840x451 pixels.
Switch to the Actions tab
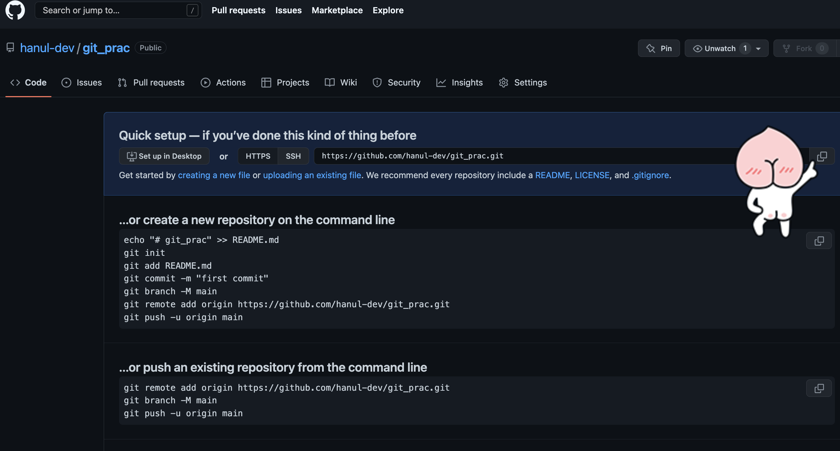(223, 82)
